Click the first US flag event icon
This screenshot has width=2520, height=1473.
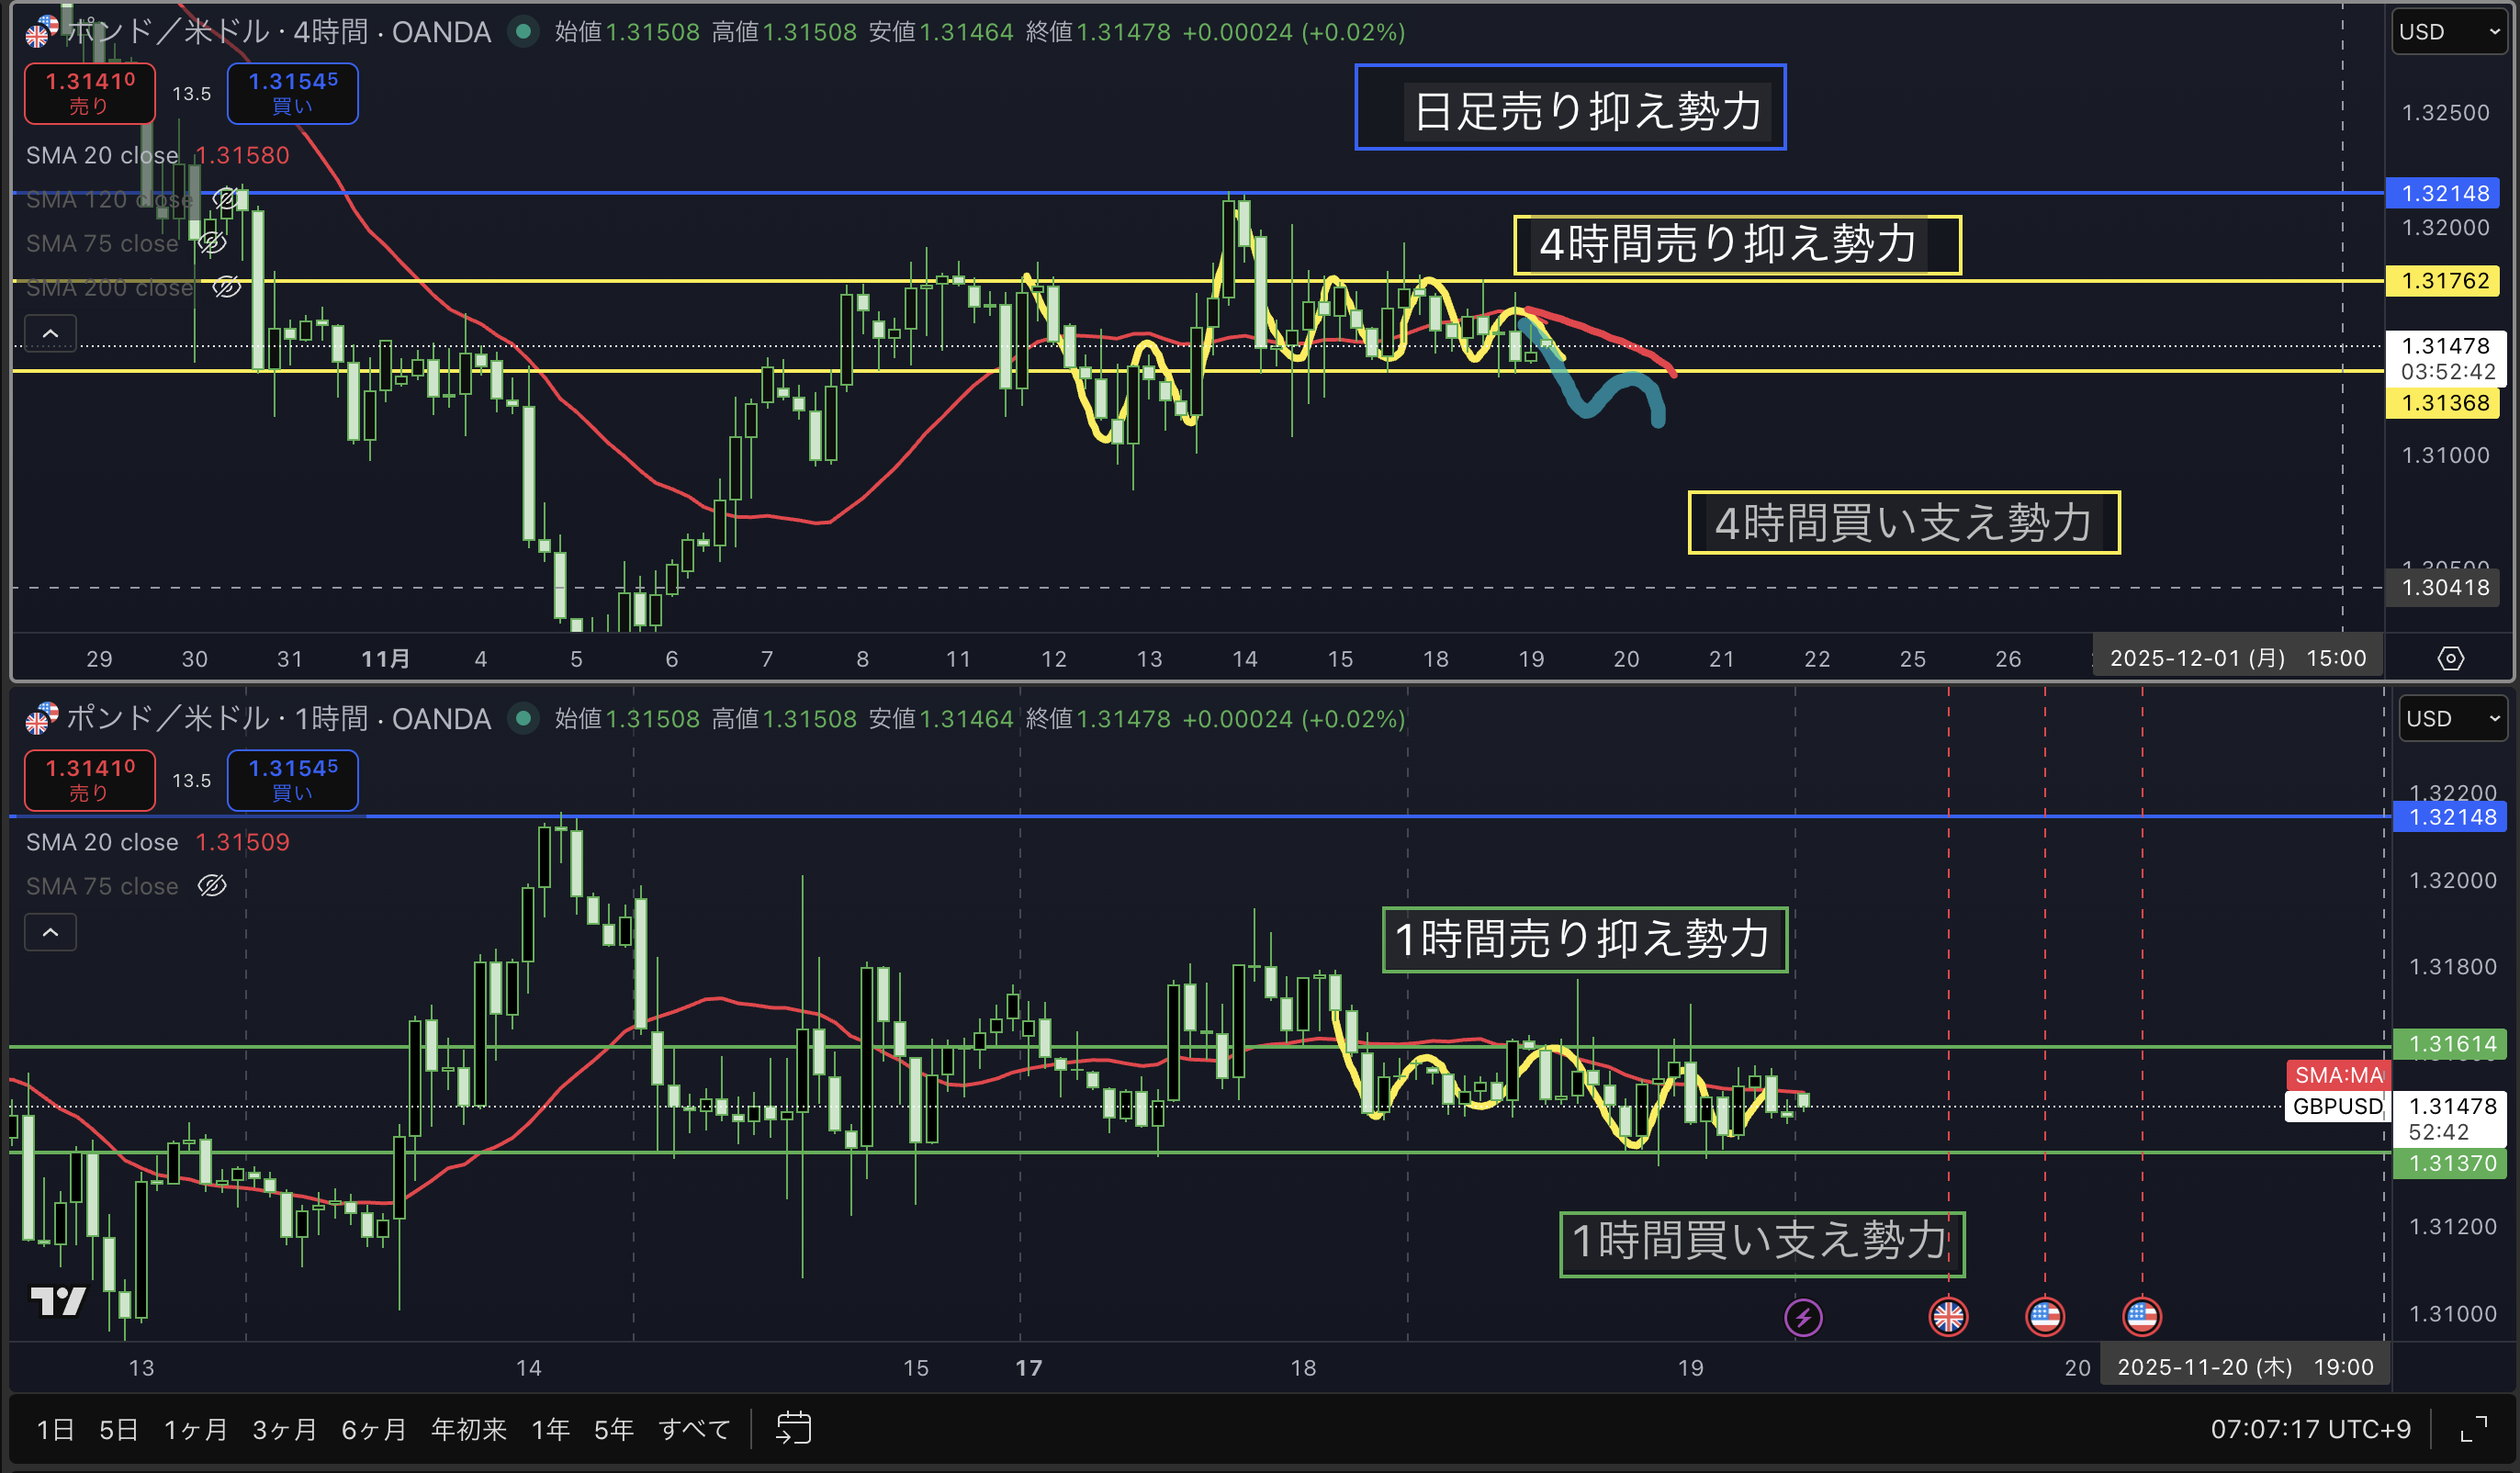[2044, 1316]
